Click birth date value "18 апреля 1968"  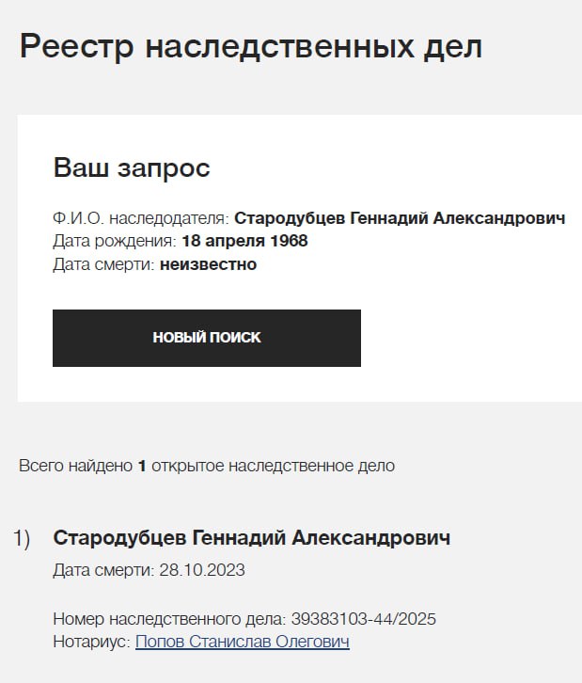pos(244,241)
